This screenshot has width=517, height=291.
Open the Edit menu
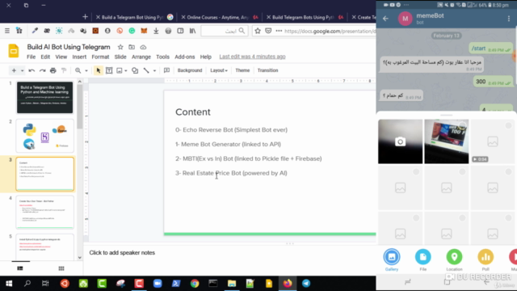click(45, 57)
